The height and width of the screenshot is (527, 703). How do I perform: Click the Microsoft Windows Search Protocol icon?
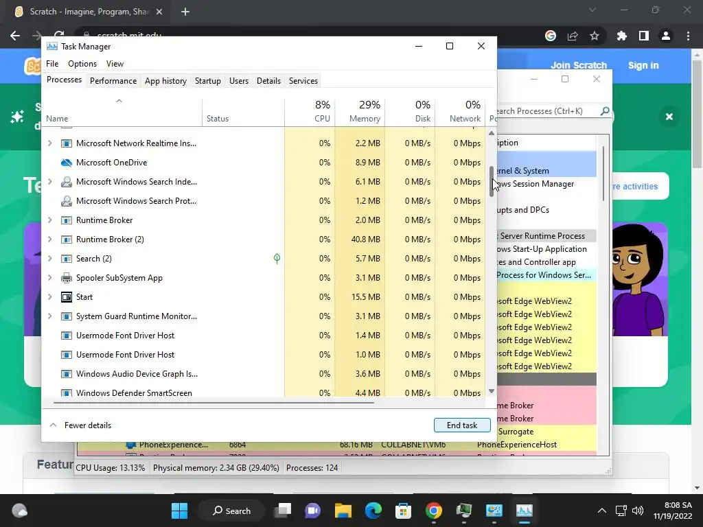(67, 201)
